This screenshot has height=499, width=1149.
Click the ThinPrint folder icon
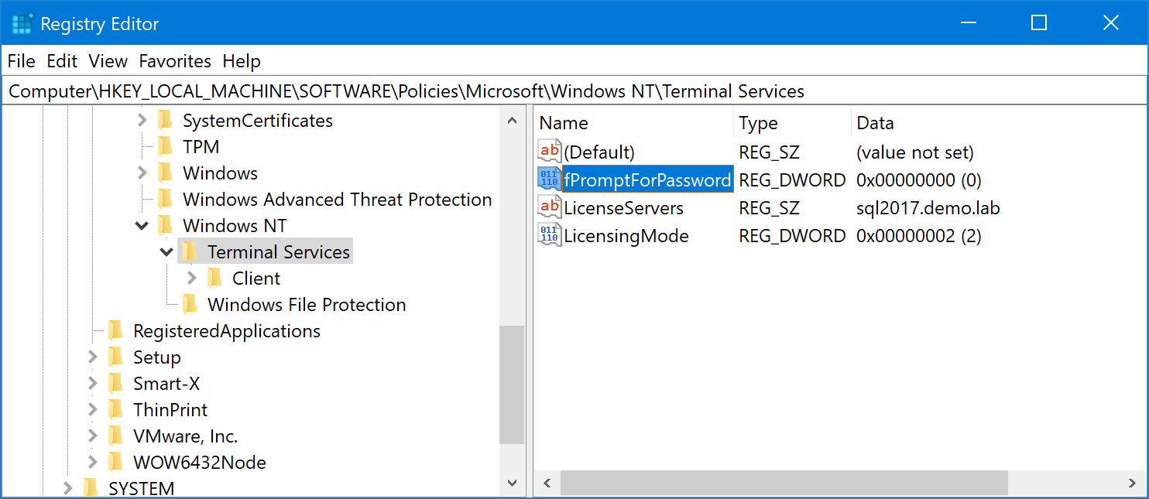[115, 410]
